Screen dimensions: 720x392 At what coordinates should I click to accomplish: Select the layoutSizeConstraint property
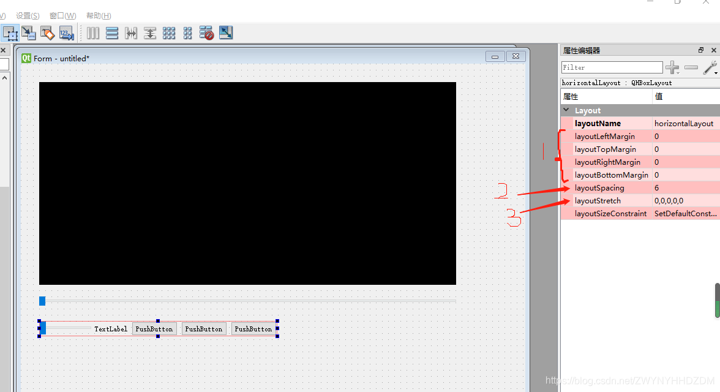[x=640, y=213]
